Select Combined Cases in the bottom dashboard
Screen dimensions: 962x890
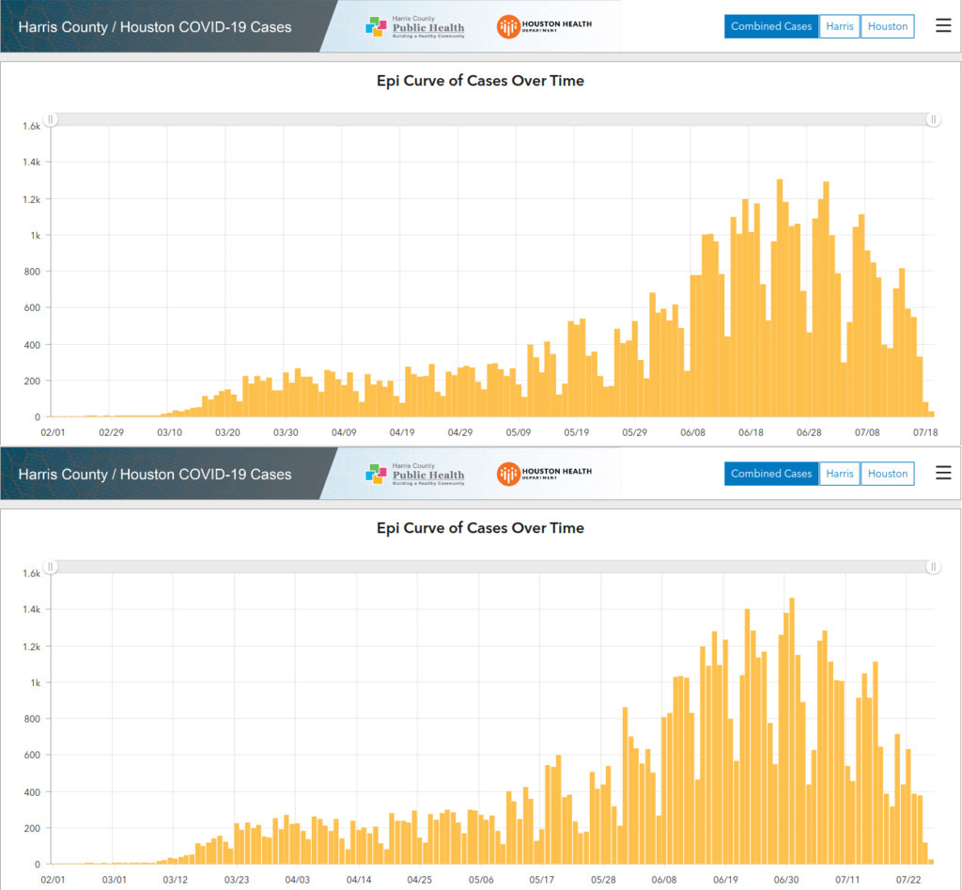(x=770, y=474)
